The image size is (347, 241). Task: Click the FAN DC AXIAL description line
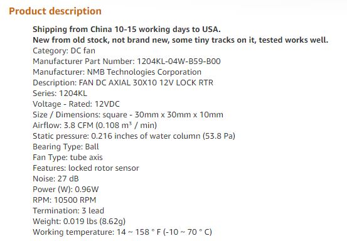tap(123, 83)
